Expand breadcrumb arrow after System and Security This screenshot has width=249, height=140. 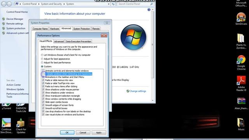click(x=64, y=4)
